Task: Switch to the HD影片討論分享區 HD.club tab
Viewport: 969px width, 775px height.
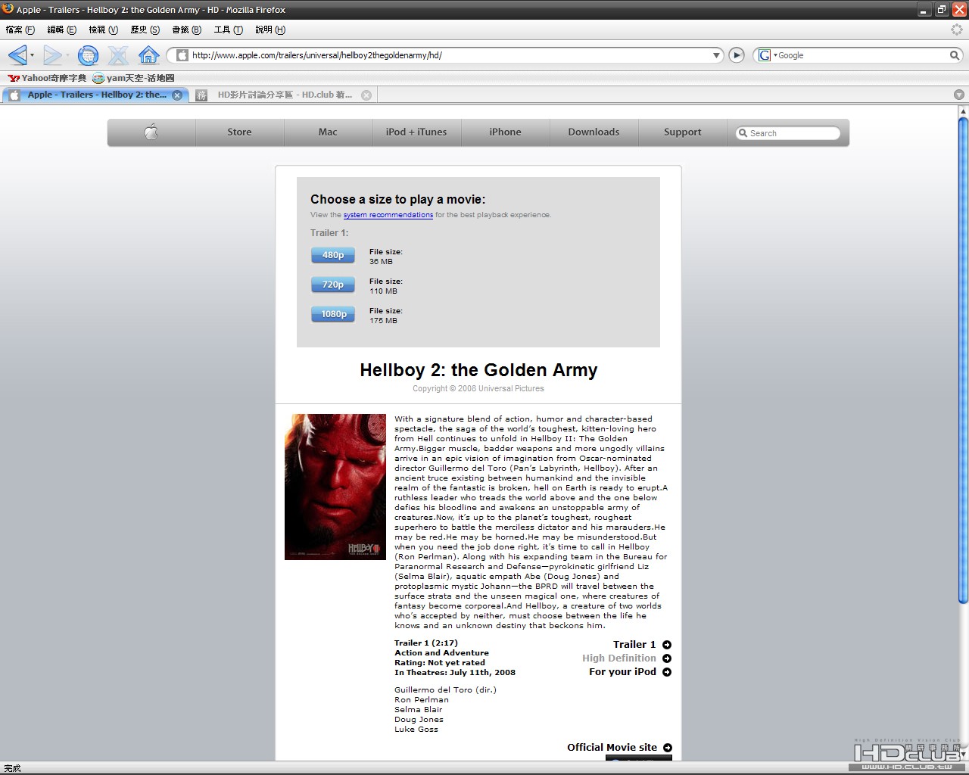Action: point(283,95)
